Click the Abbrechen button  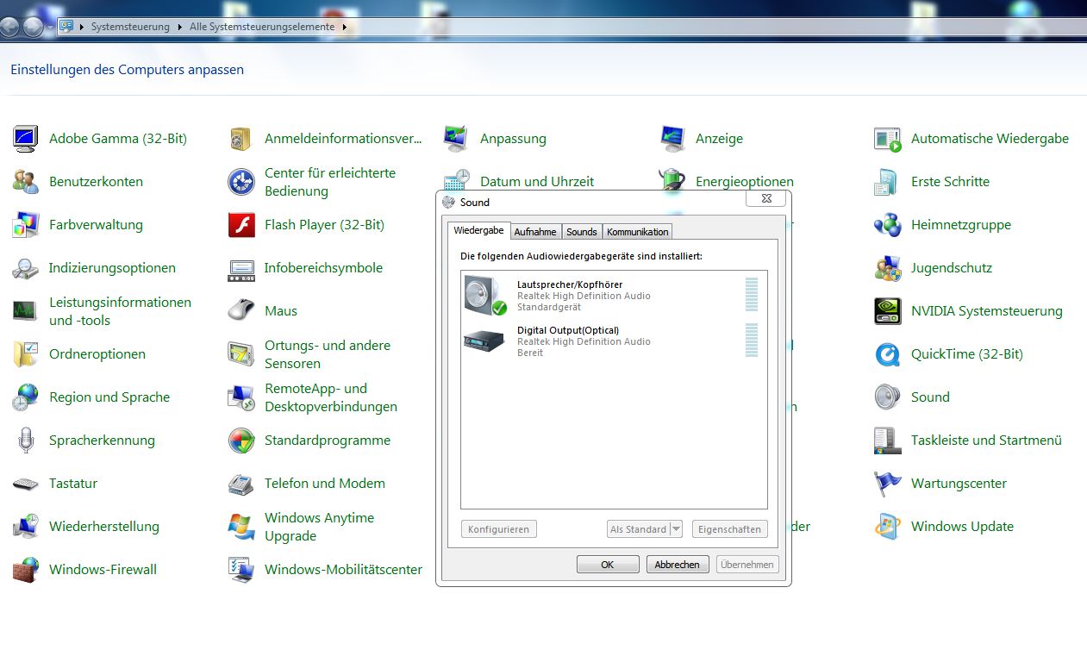(678, 565)
